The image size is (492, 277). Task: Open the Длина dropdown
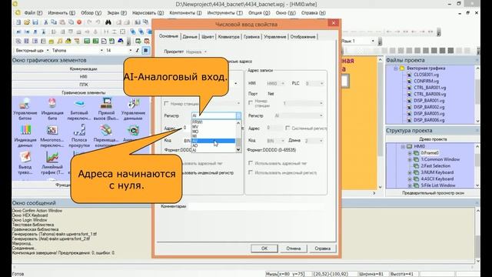(321, 141)
